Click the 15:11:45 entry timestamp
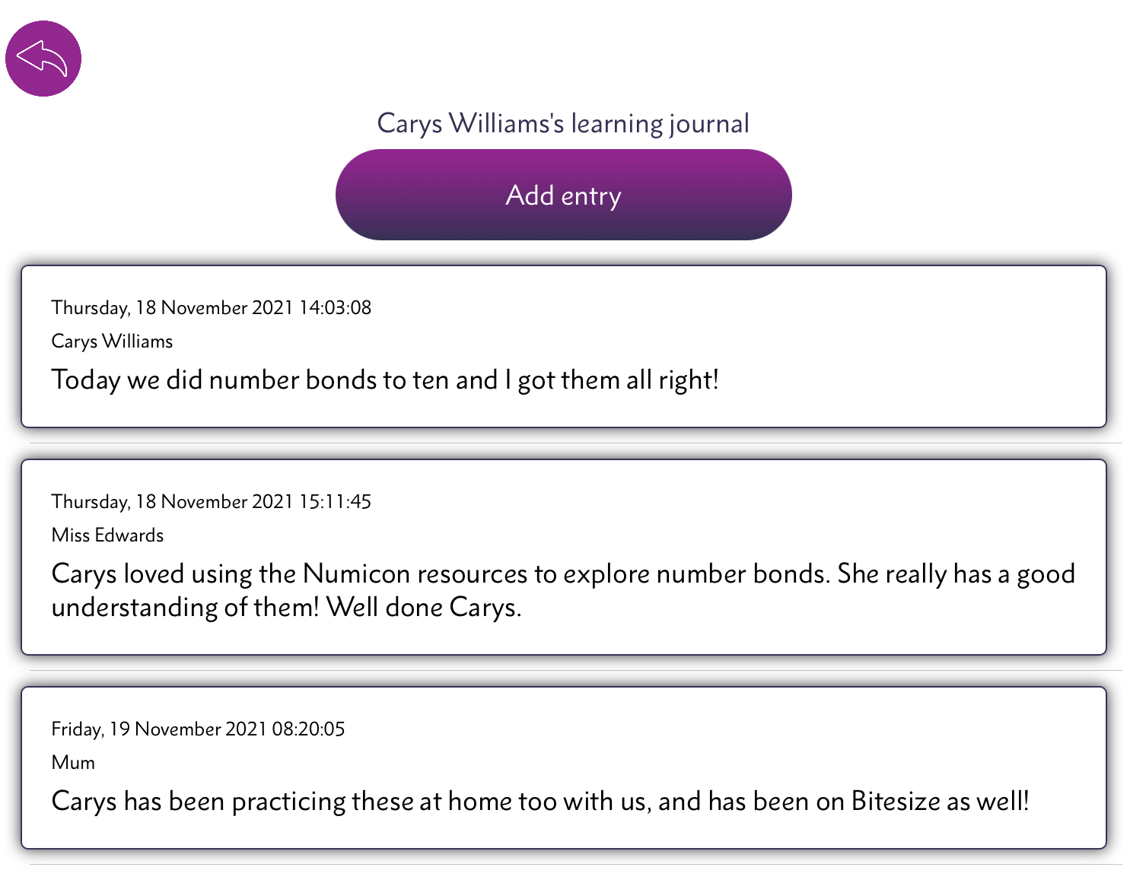The width and height of the screenshot is (1130, 883). pyautogui.click(x=212, y=502)
